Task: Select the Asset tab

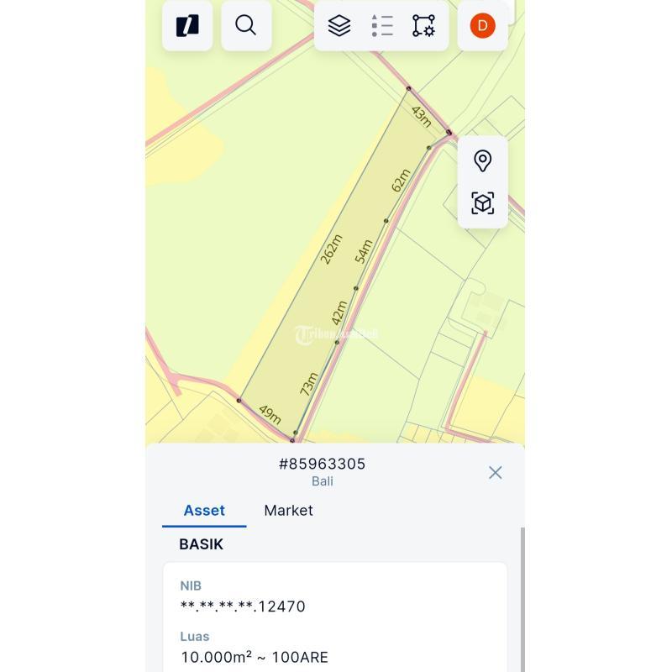Action: tap(204, 510)
